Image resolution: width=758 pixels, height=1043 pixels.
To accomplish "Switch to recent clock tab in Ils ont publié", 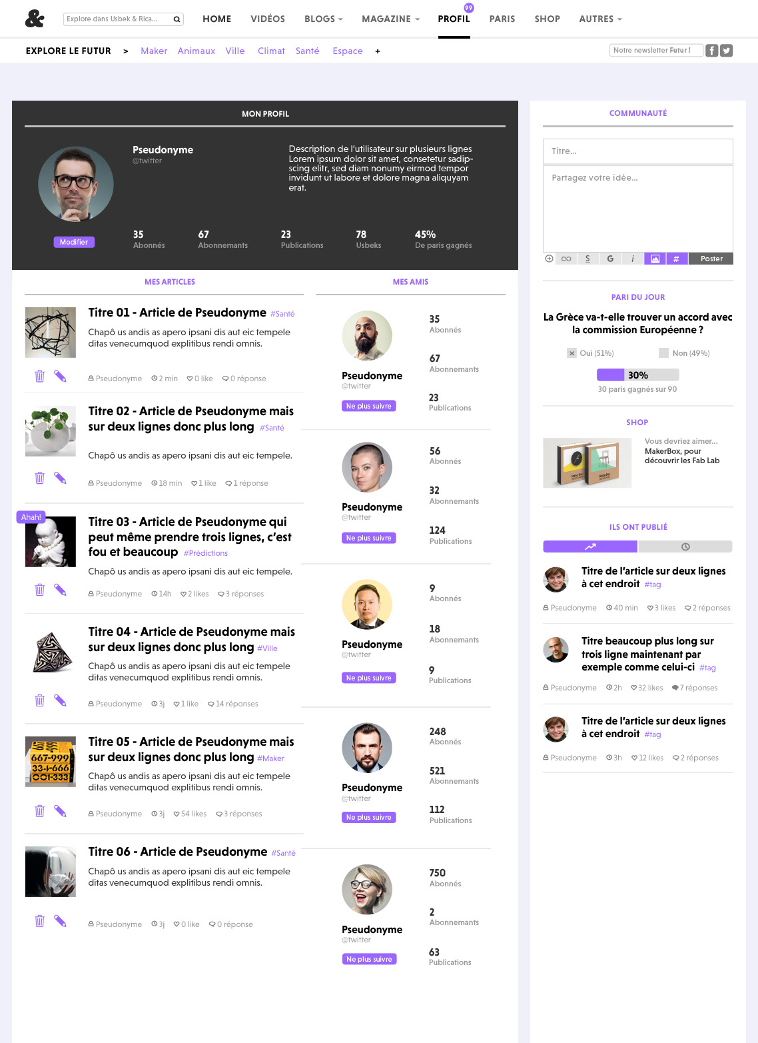I will 685,546.
